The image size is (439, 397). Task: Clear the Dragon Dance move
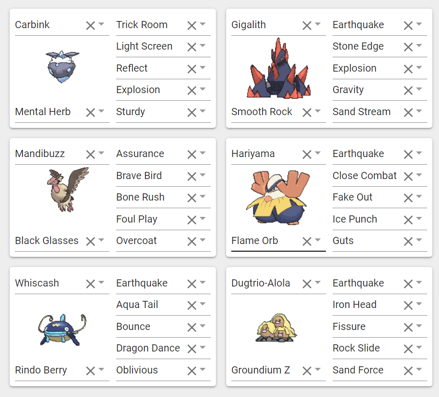point(192,349)
